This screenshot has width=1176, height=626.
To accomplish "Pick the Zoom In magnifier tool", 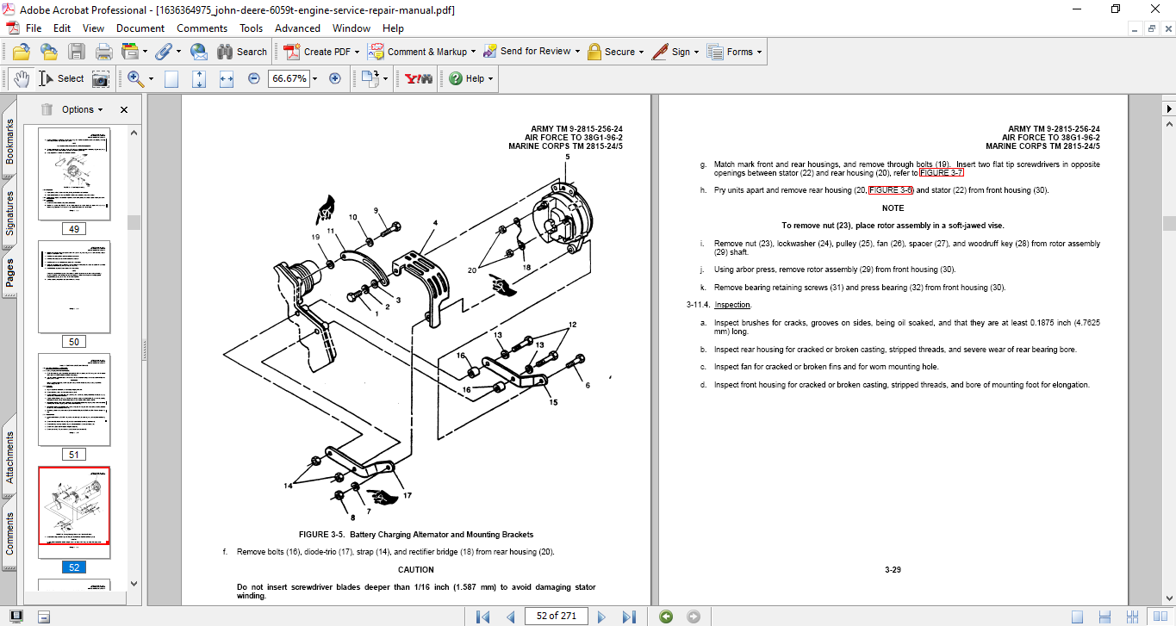I will (x=134, y=78).
